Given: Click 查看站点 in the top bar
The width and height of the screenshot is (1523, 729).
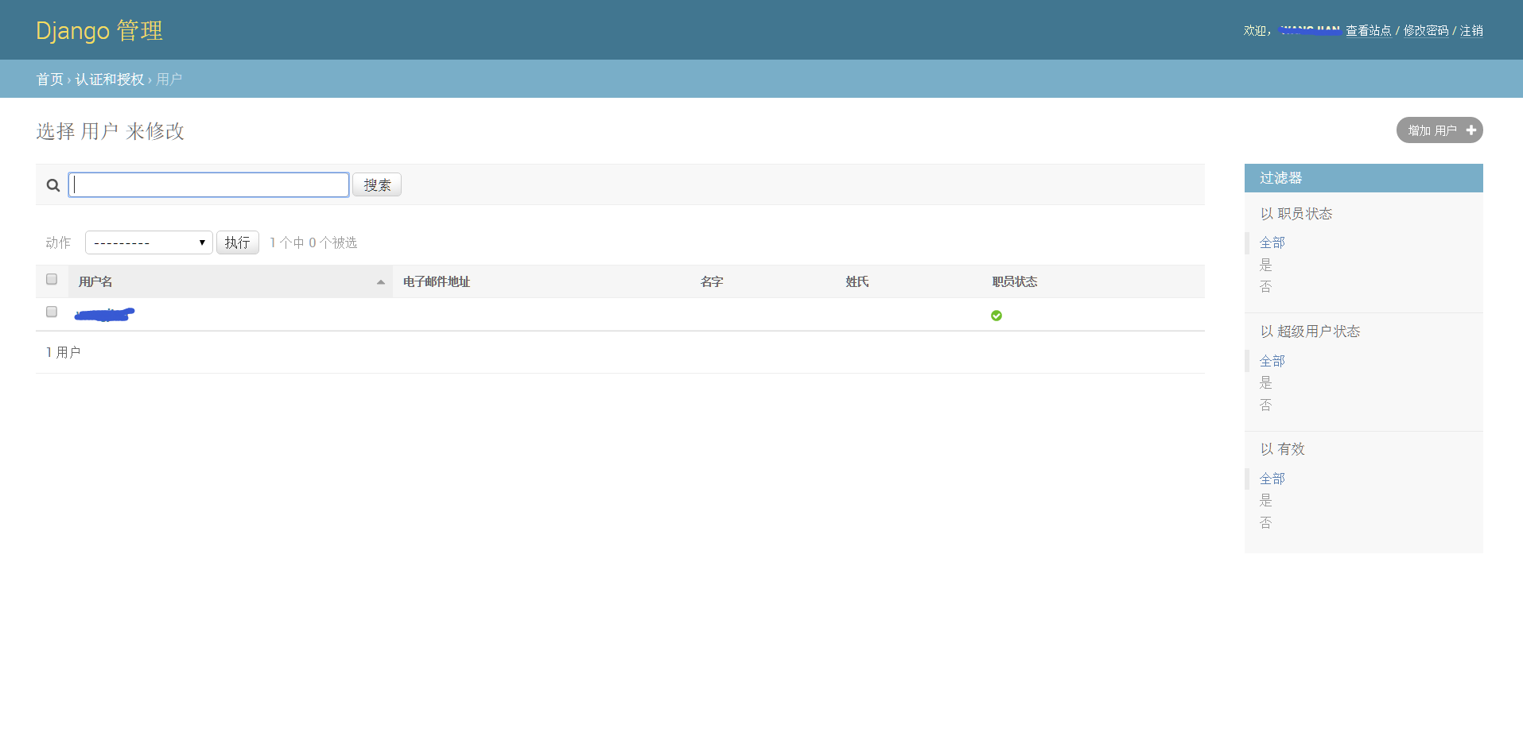Looking at the screenshot, I should 1368,31.
